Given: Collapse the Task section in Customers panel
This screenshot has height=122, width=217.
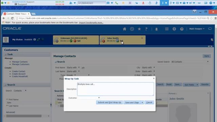Looking at the screenshot, I should tap(5, 55).
